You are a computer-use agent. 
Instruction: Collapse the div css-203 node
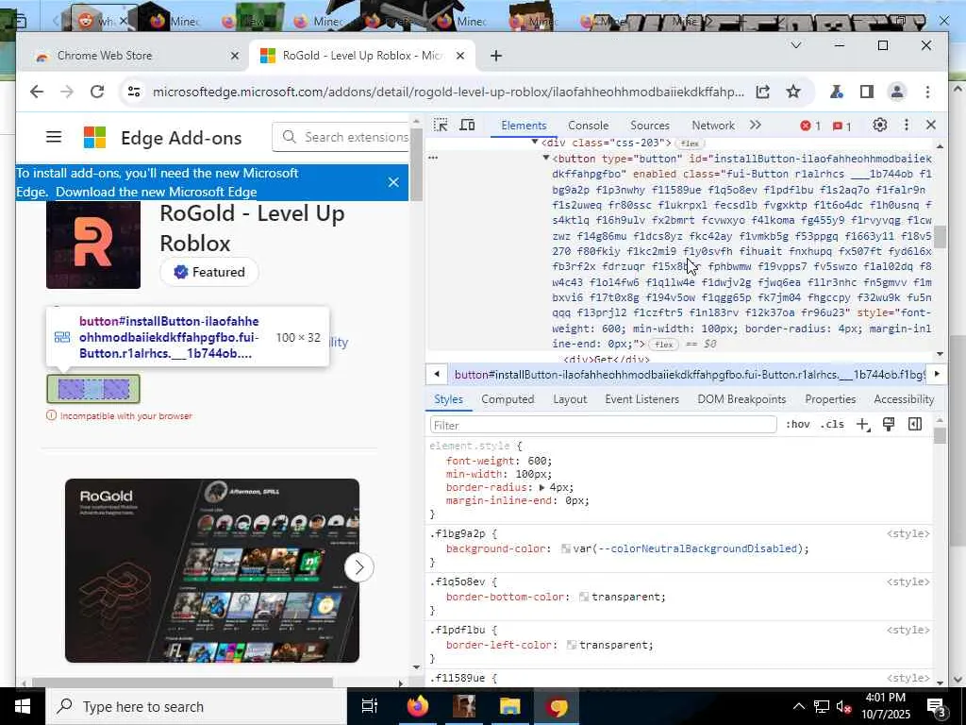coord(535,143)
